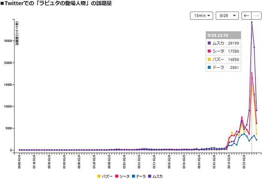The height and width of the screenshot is (179, 263).
Task: Click the right arrow for next date
Action: (257, 15)
